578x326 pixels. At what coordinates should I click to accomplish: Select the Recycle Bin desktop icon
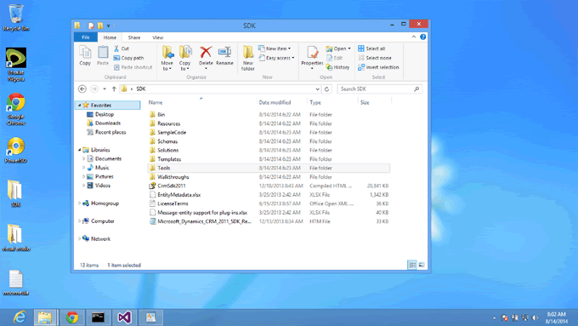pos(15,17)
